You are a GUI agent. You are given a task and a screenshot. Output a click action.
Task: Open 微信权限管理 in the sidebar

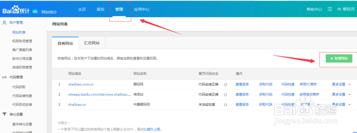point(22,67)
